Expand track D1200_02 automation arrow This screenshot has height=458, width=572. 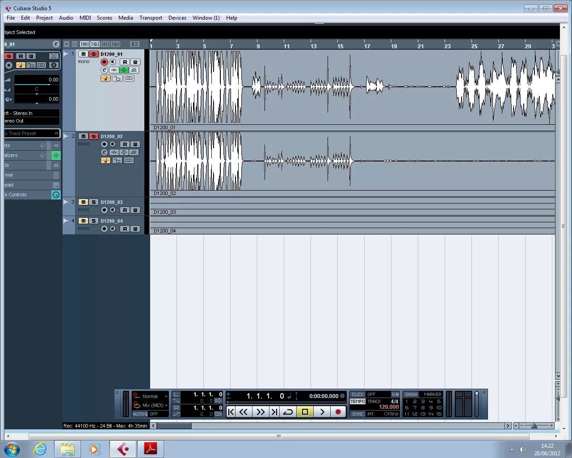66,136
